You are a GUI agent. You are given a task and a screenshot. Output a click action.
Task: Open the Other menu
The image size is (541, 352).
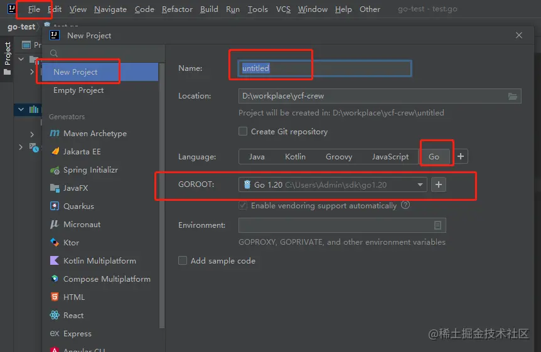(x=370, y=9)
